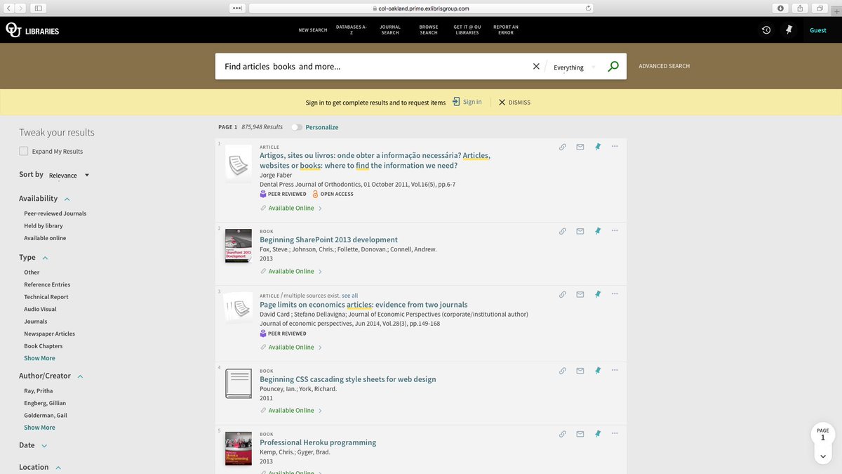
Task: Copy permalink for Professional Heroku programming
Action: point(562,434)
